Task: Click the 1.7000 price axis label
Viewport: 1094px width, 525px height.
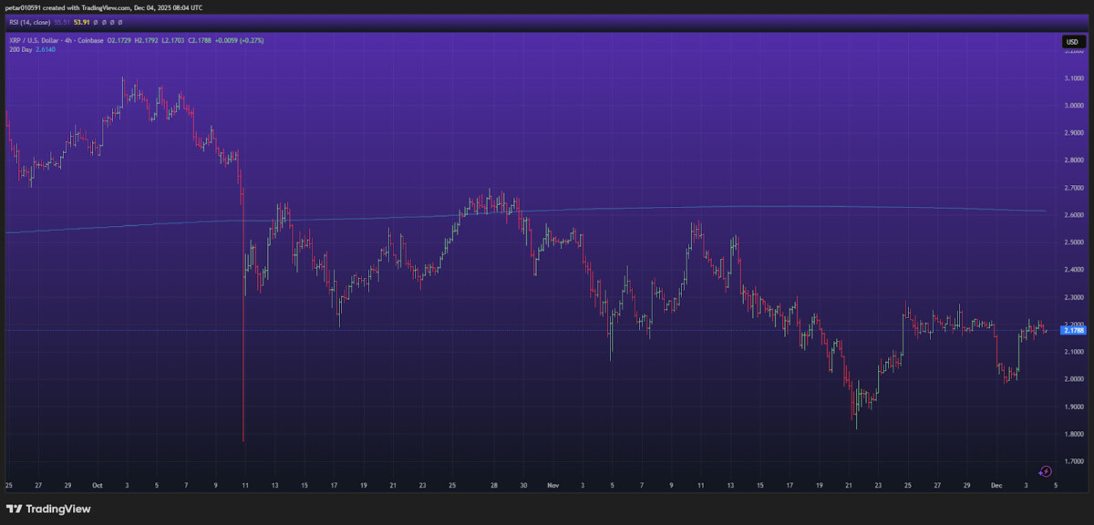Action: (x=1074, y=461)
